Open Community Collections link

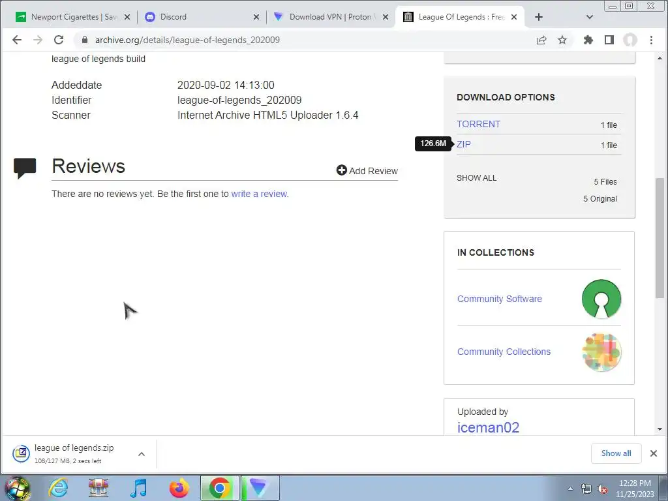[504, 352]
